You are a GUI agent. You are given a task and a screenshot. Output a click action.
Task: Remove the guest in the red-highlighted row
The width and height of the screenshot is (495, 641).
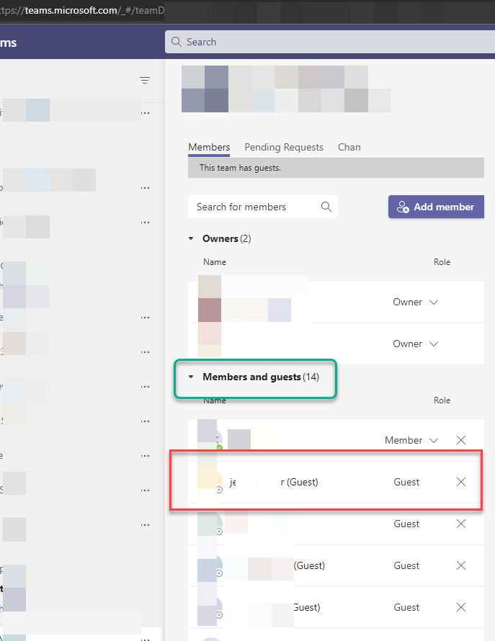(461, 482)
